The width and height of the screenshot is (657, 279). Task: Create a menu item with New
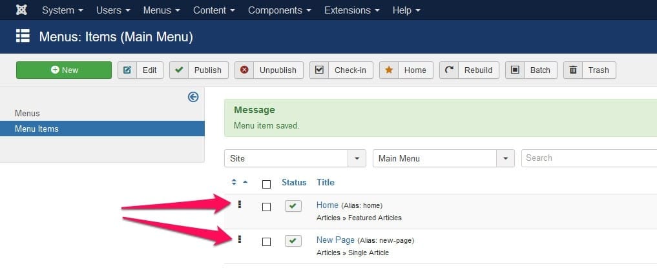click(x=64, y=70)
